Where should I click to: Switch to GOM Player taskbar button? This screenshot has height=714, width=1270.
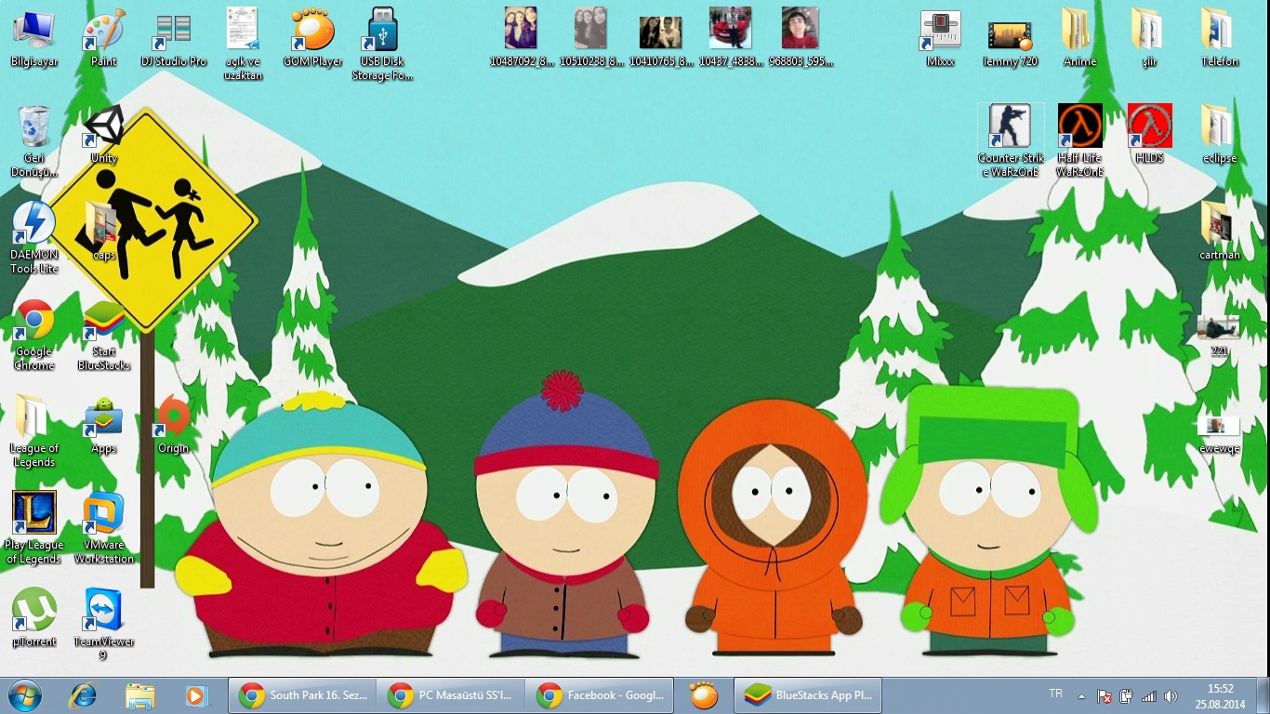[x=704, y=694]
